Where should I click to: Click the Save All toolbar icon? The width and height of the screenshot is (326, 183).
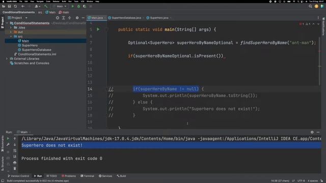[9, 7]
